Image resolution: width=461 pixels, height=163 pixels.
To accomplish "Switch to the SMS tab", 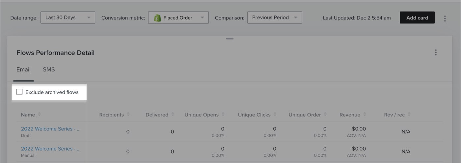I will pyautogui.click(x=49, y=70).
